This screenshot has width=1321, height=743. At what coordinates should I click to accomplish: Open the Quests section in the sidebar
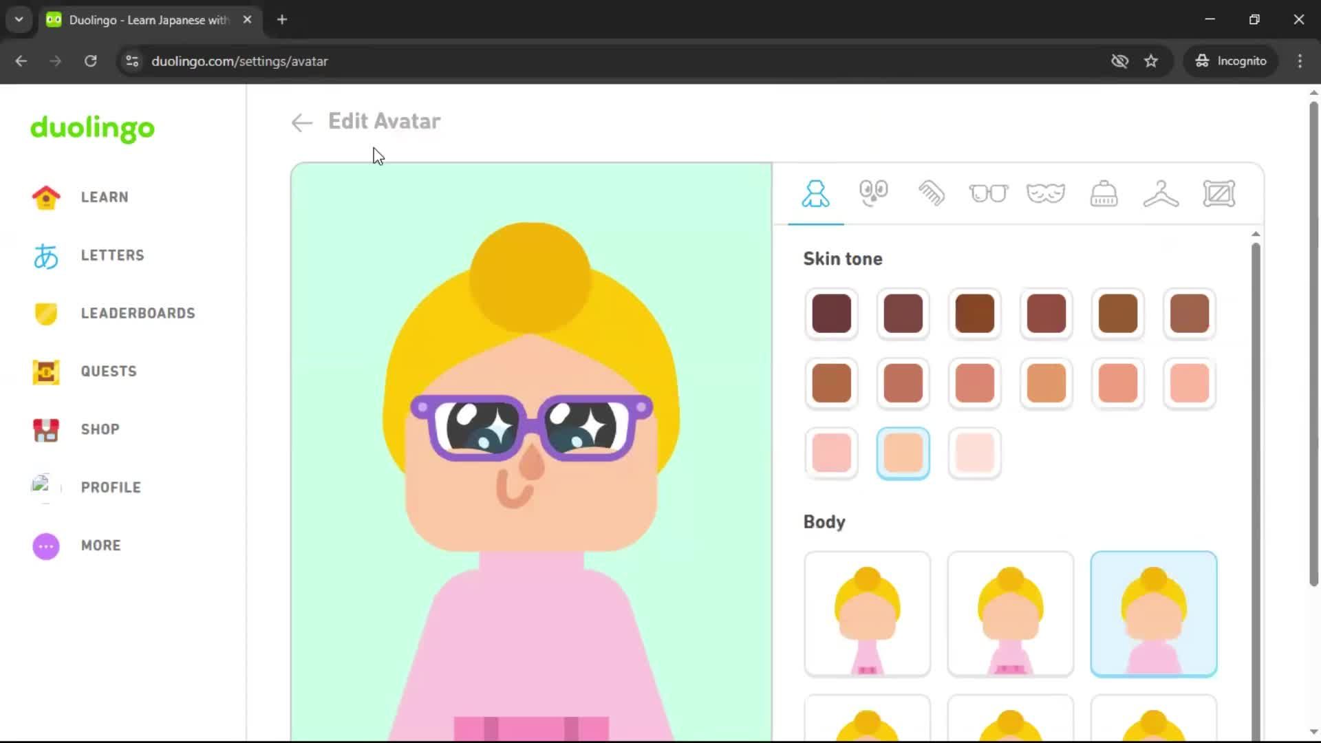[107, 371]
